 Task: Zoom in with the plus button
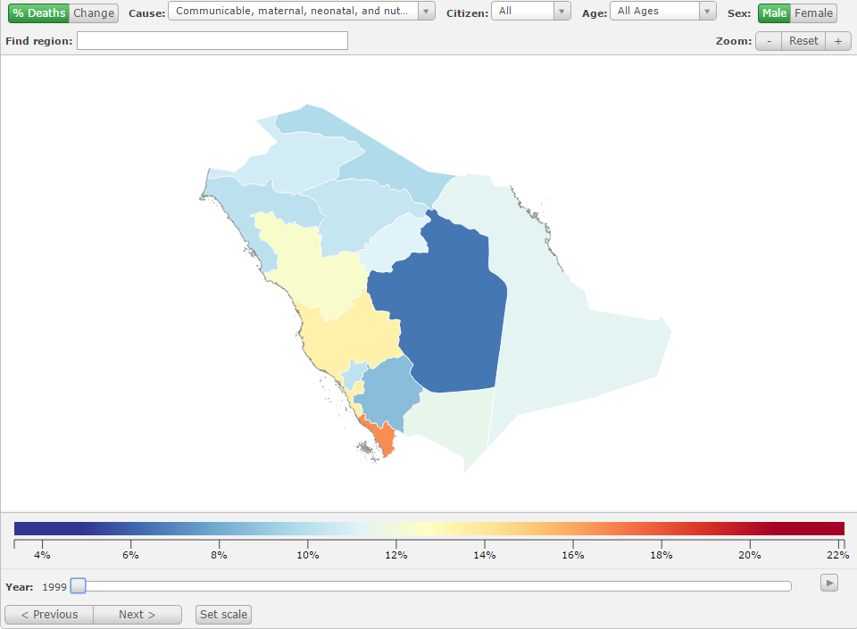coord(838,41)
